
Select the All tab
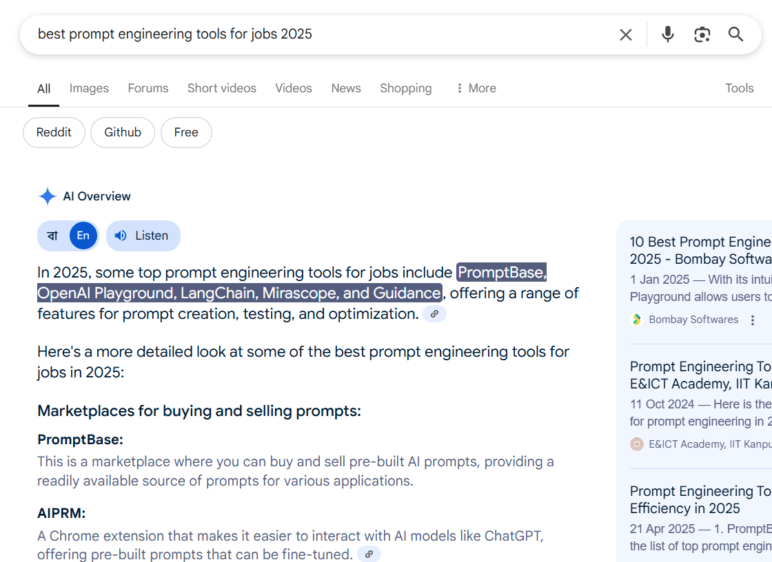pyautogui.click(x=44, y=89)
